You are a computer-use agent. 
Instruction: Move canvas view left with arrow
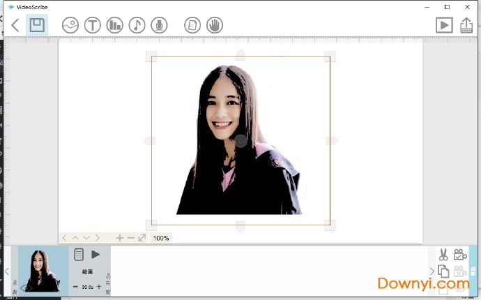tap(64, 238)
